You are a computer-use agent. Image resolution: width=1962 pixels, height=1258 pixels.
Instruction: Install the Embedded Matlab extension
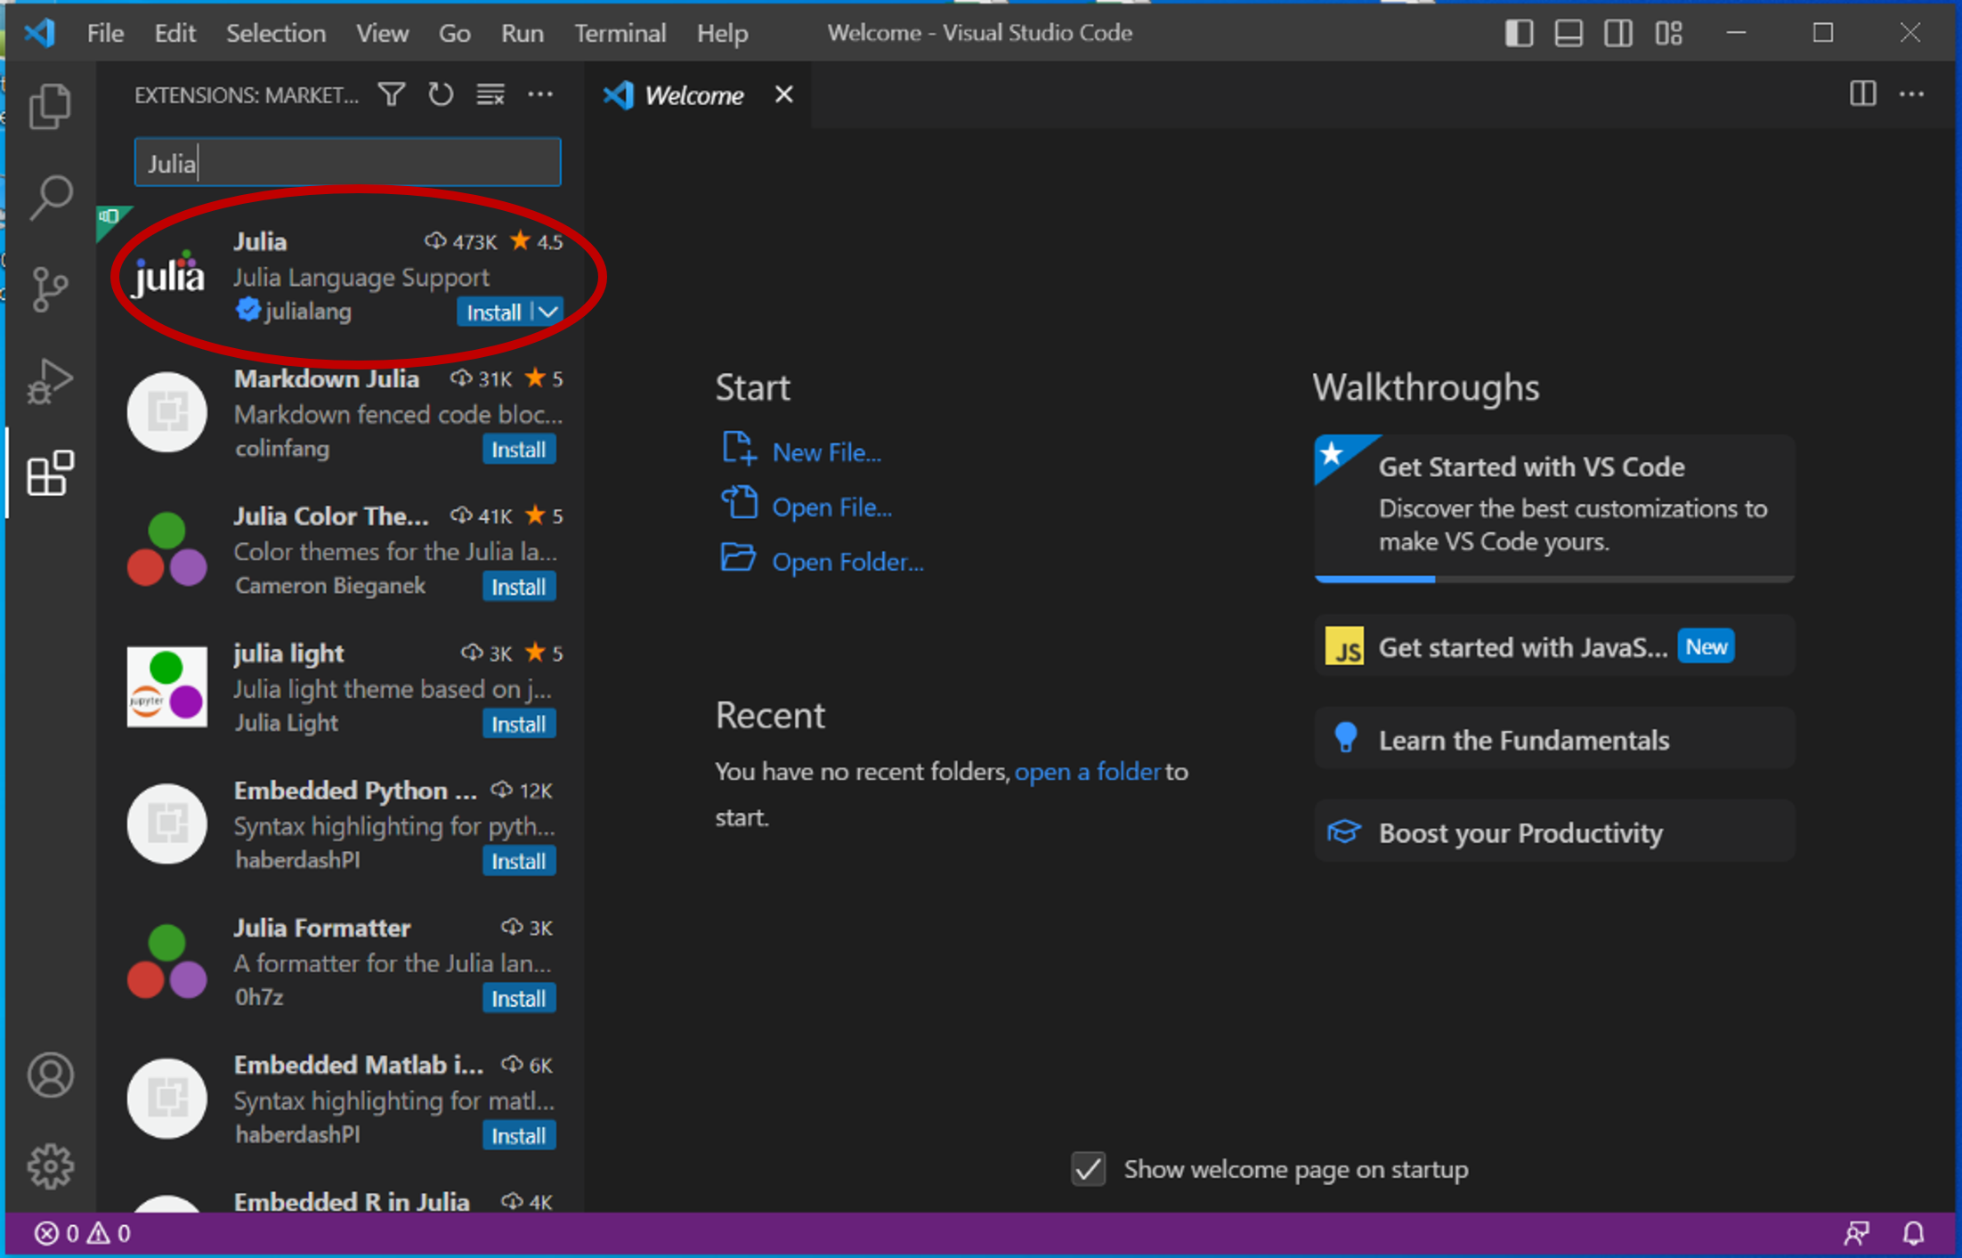click(x=519, y=1136)
